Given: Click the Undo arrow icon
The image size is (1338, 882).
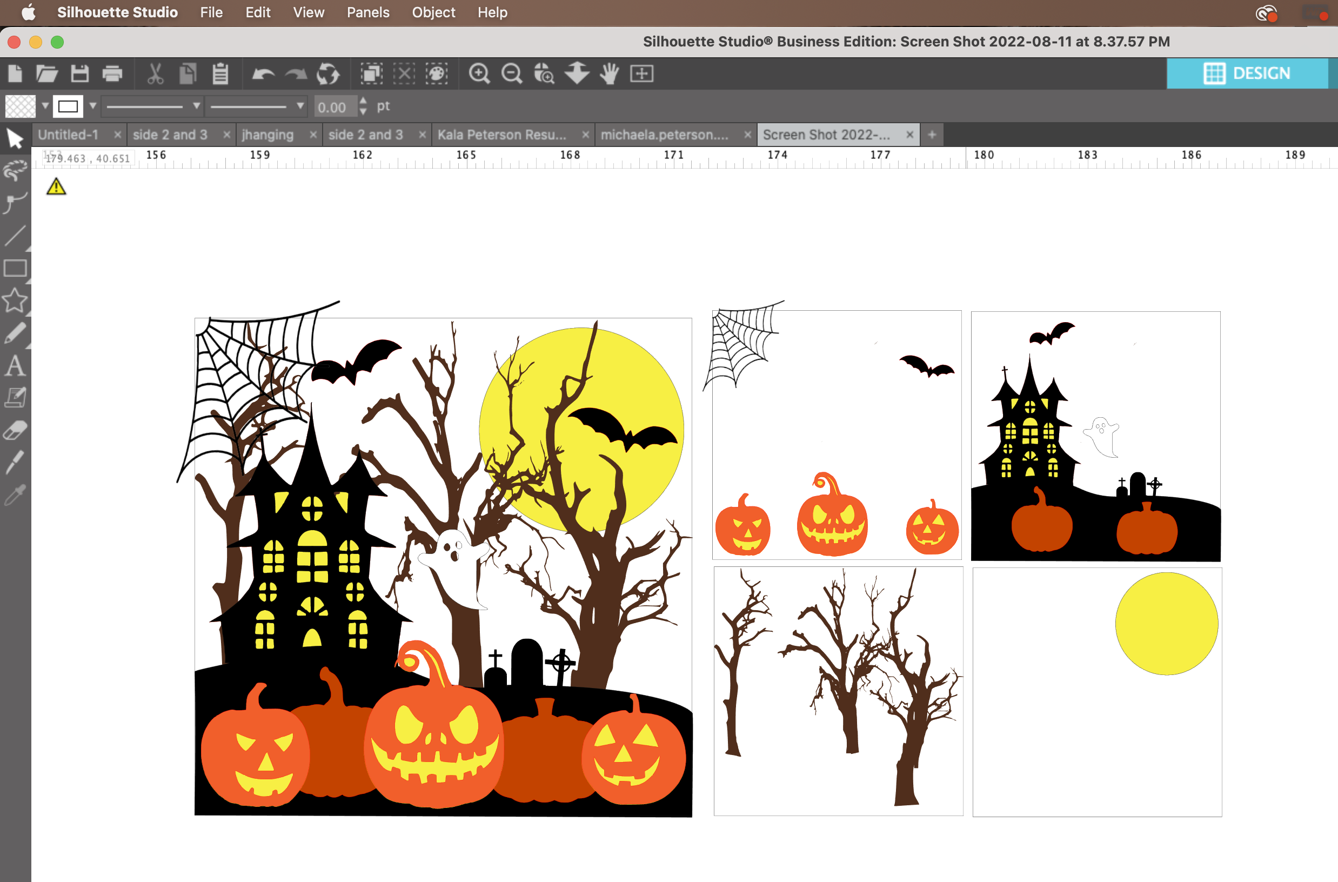Looking at the screenshot, I should coord(263,73).
